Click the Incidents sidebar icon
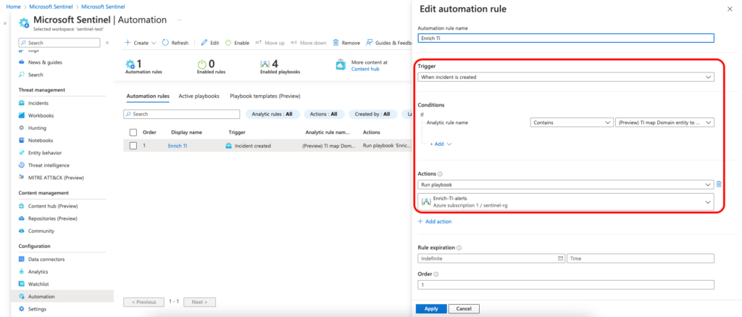The width and height of the screenshot is (742, 317). [21, 103]
